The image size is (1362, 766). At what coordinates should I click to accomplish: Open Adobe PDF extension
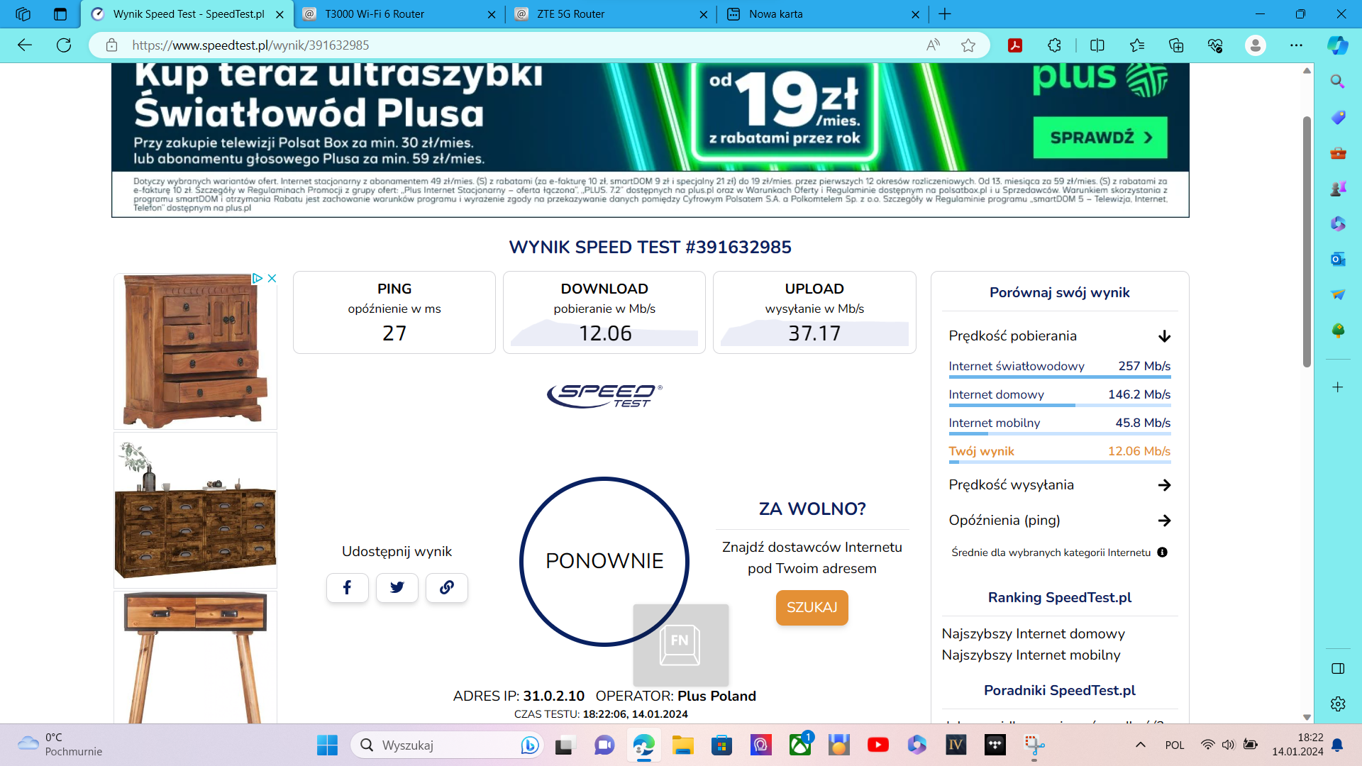1015,45
